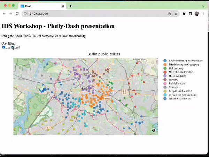This screenshot has width=209, height=157.
Task: Click the map attribution info icon
Action: [154, 130]
